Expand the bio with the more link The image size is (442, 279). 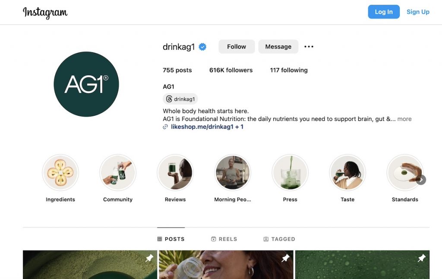[x=404, y=119]
